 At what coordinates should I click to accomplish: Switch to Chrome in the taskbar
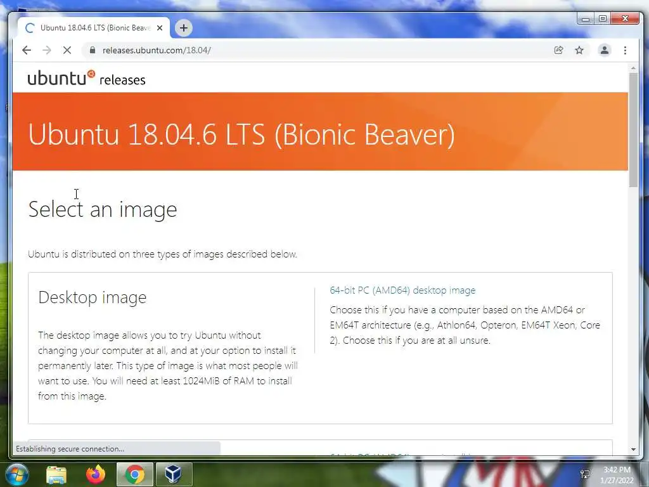(x=135, y=474)
